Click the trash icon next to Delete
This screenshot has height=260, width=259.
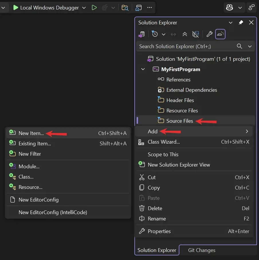142,208
